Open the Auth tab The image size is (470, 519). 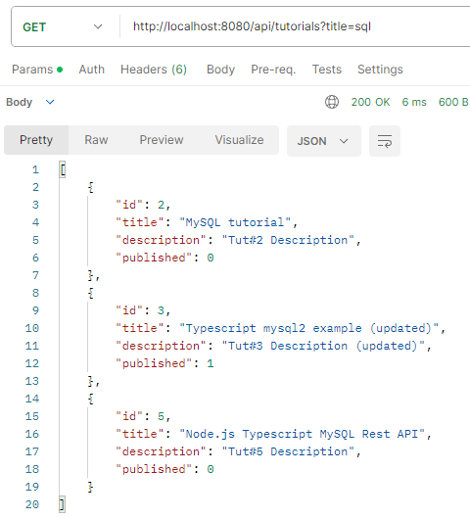coord(92,70)
